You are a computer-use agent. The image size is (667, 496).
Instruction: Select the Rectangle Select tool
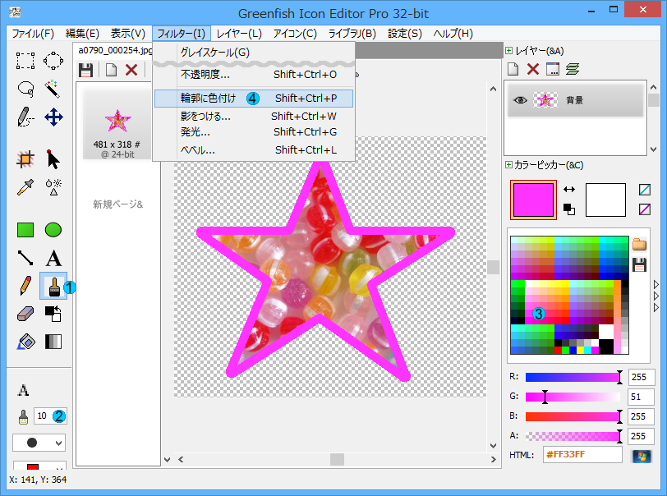tap(25, 61)
